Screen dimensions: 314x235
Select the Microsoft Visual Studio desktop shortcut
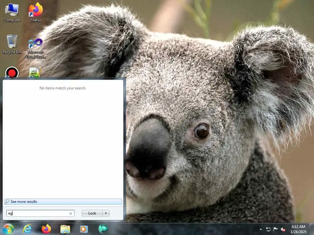36,48
